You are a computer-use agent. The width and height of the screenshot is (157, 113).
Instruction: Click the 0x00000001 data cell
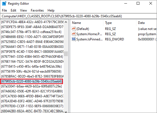tap(147, 39)
